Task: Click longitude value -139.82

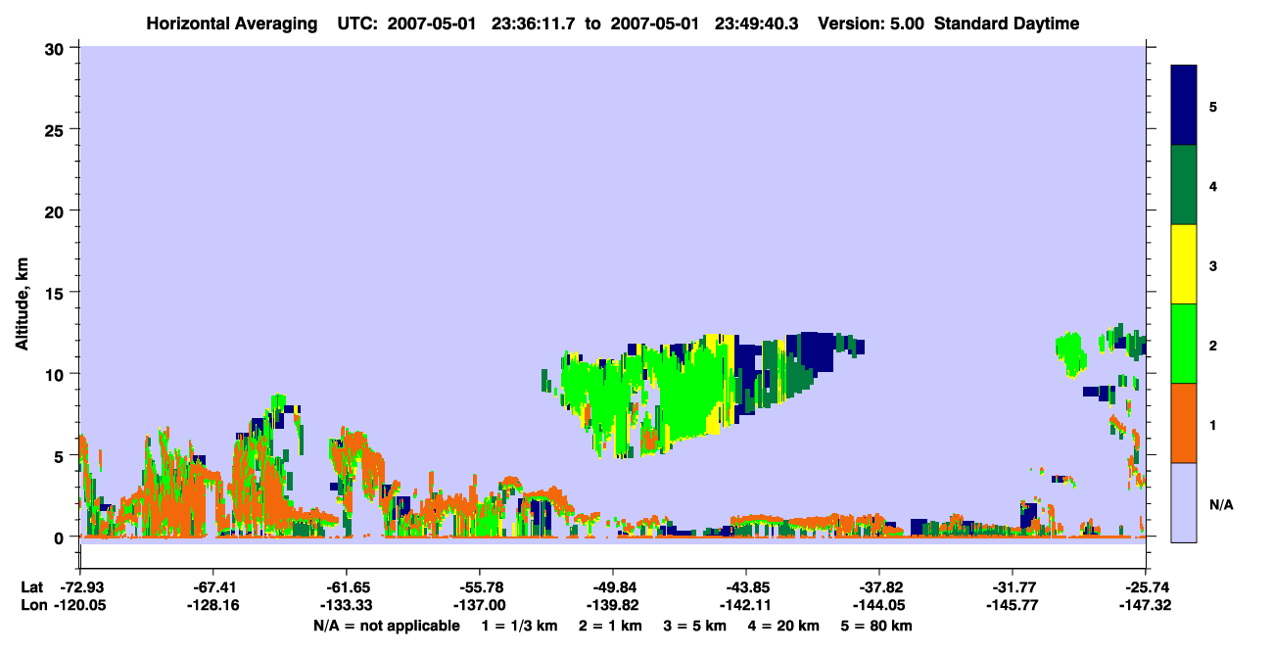Action: [x=612, y=605]
